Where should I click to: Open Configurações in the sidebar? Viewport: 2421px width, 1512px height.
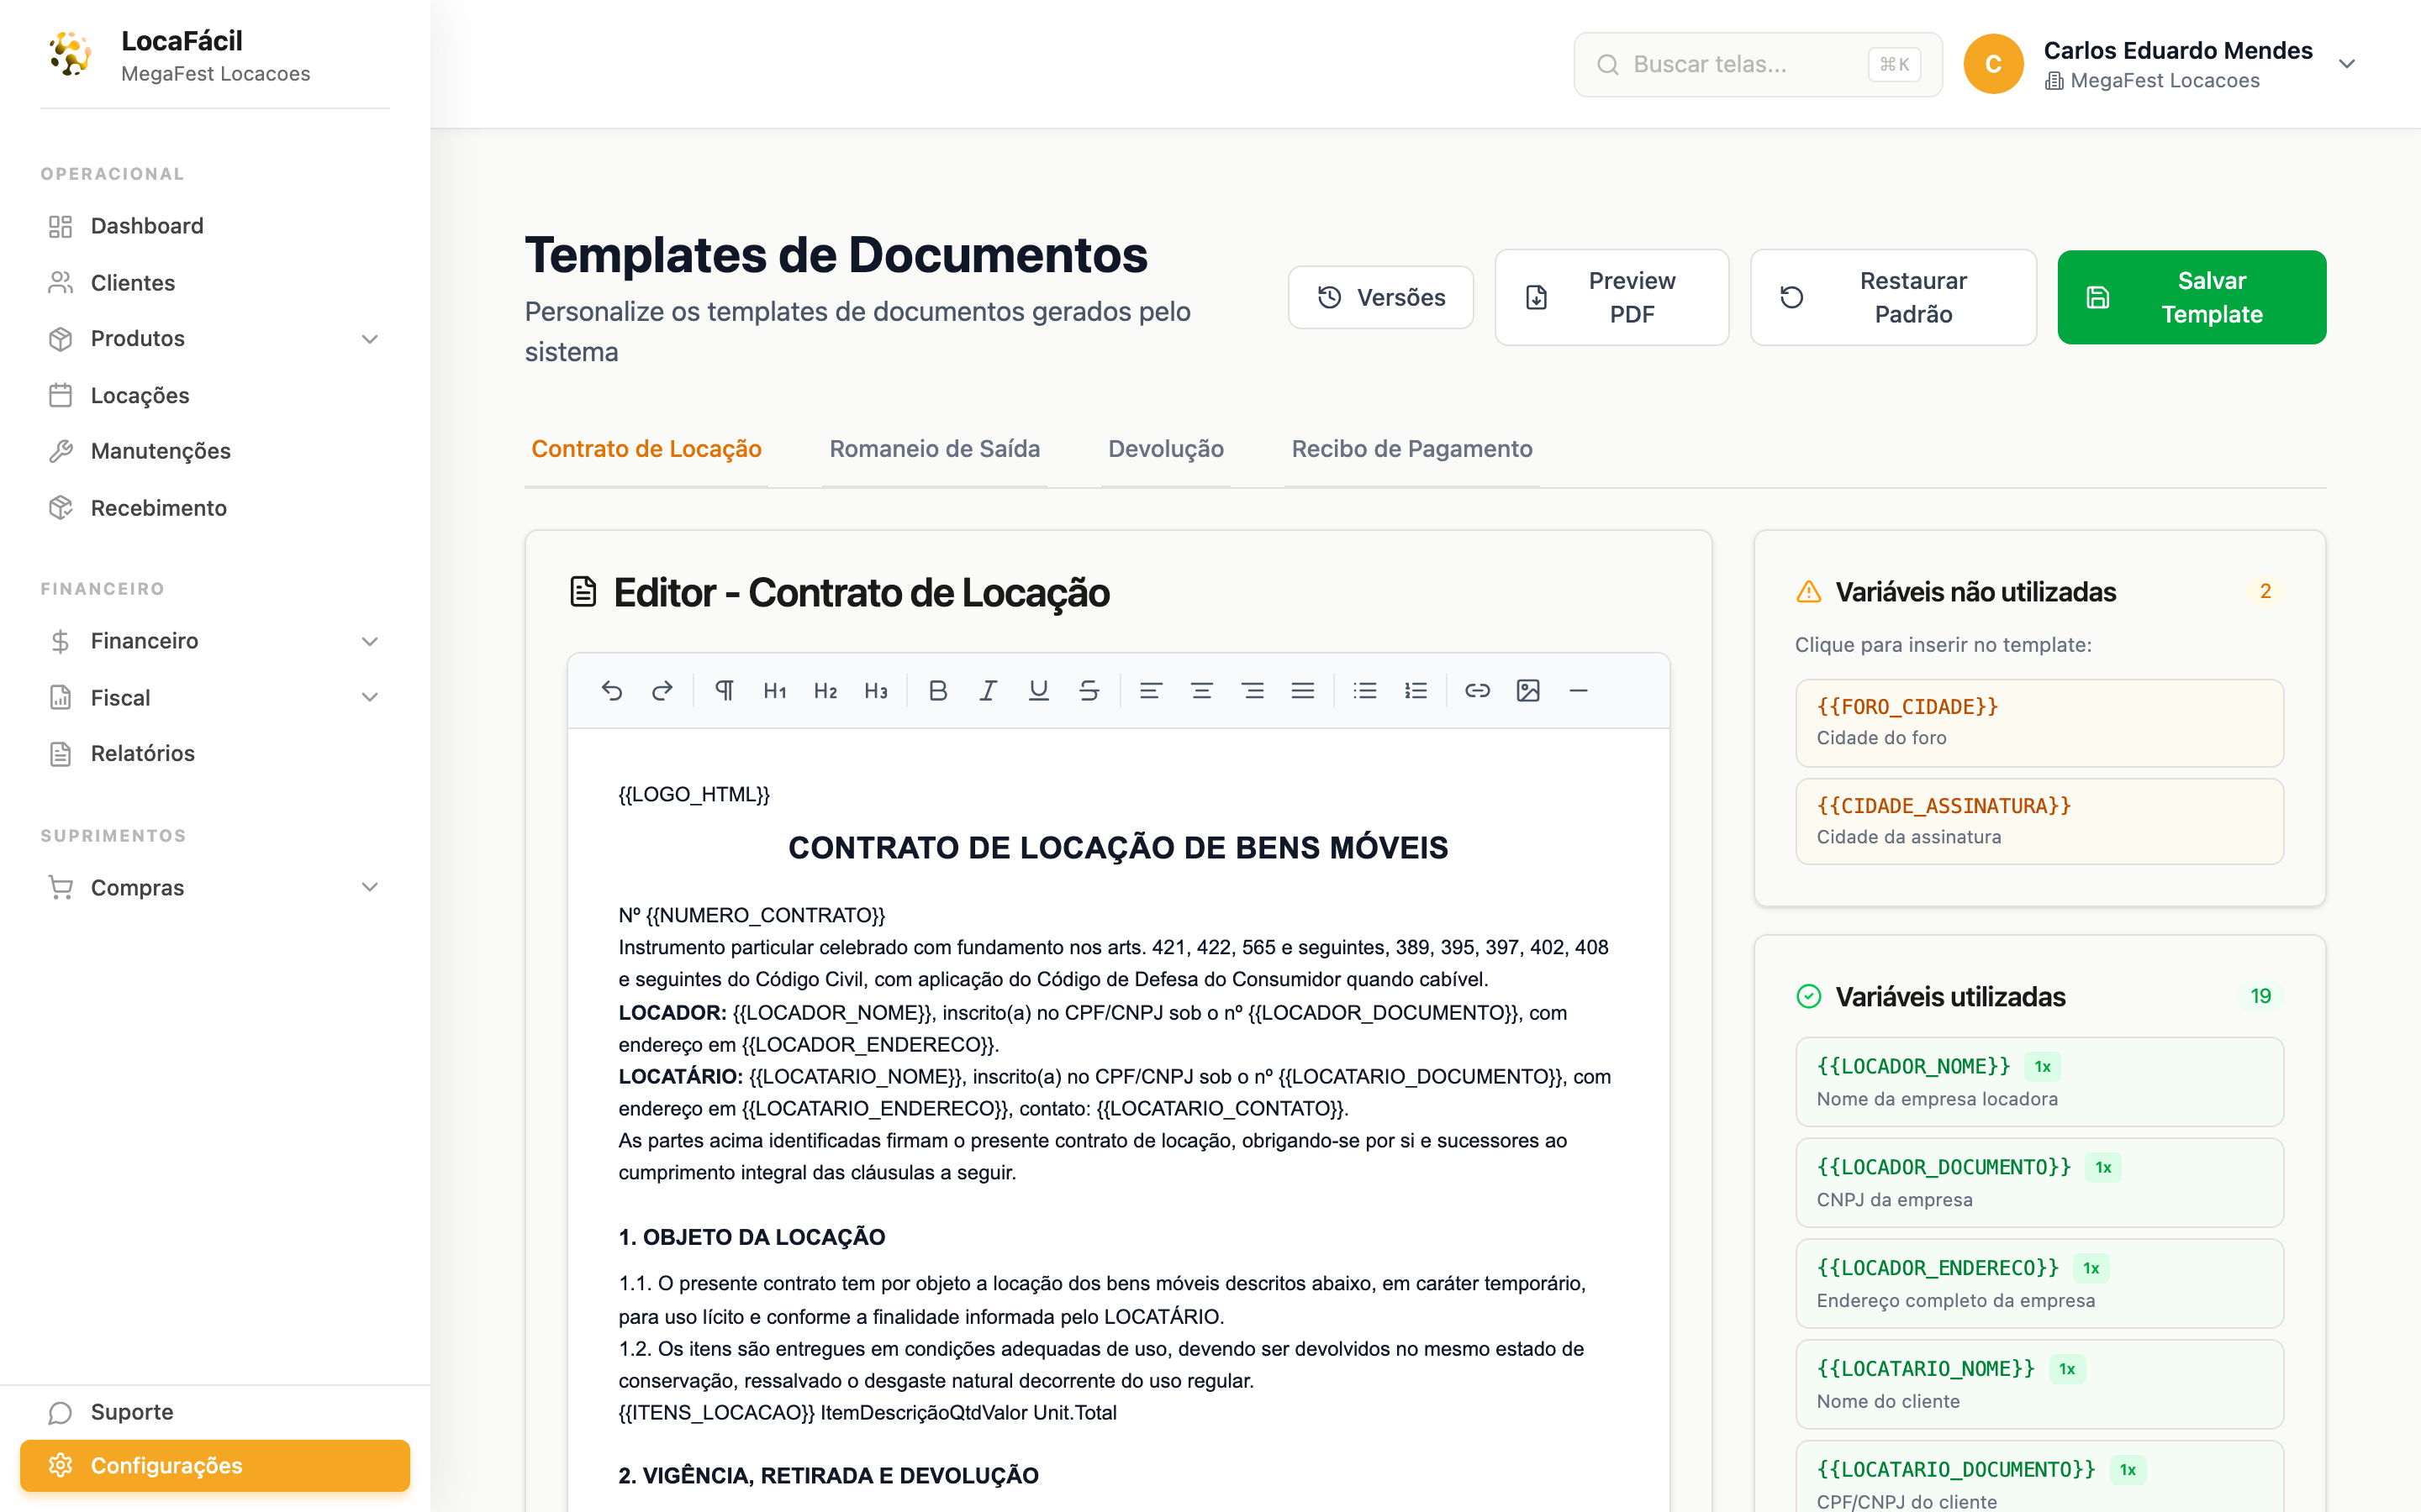tap(215, 1465)
